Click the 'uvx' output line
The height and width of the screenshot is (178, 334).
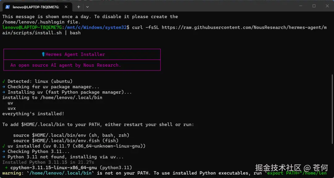pos(12,108)
